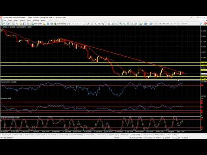
Task: Tile chart windows
Action: [128, 24]
